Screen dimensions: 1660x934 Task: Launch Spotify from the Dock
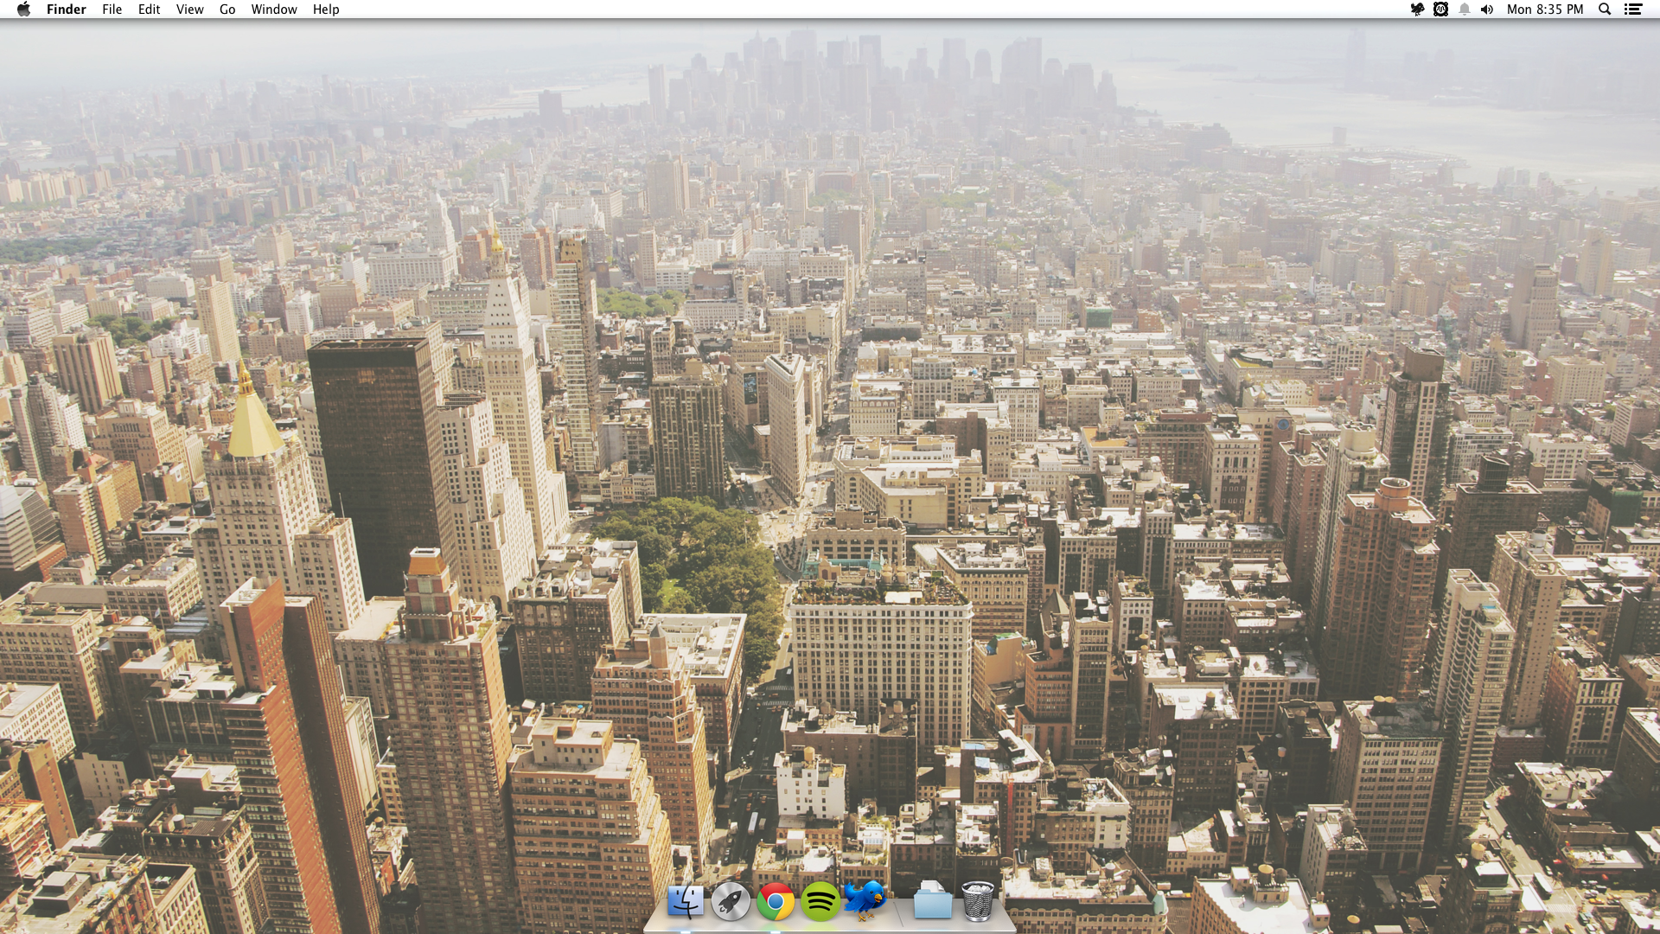(x=820, y=902)
